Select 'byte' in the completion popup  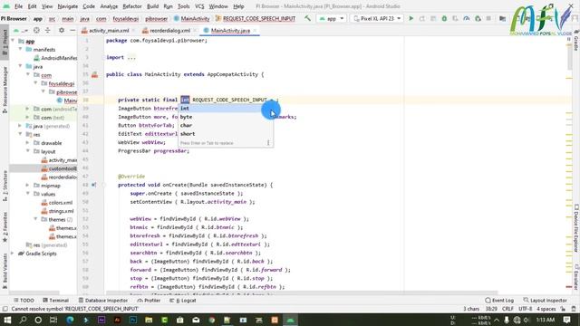point(226,117)
